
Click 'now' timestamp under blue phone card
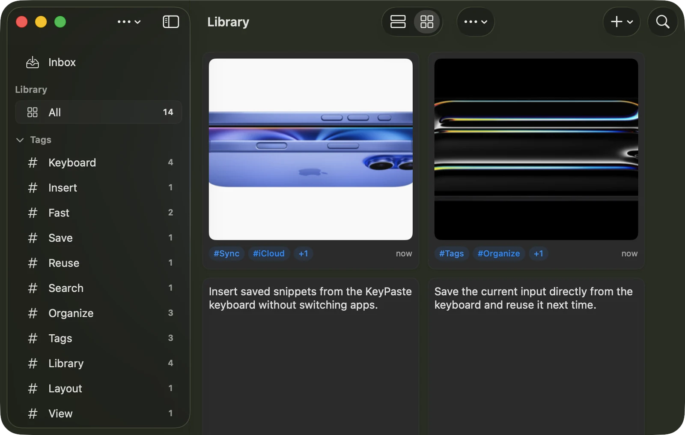coord(404,254)
